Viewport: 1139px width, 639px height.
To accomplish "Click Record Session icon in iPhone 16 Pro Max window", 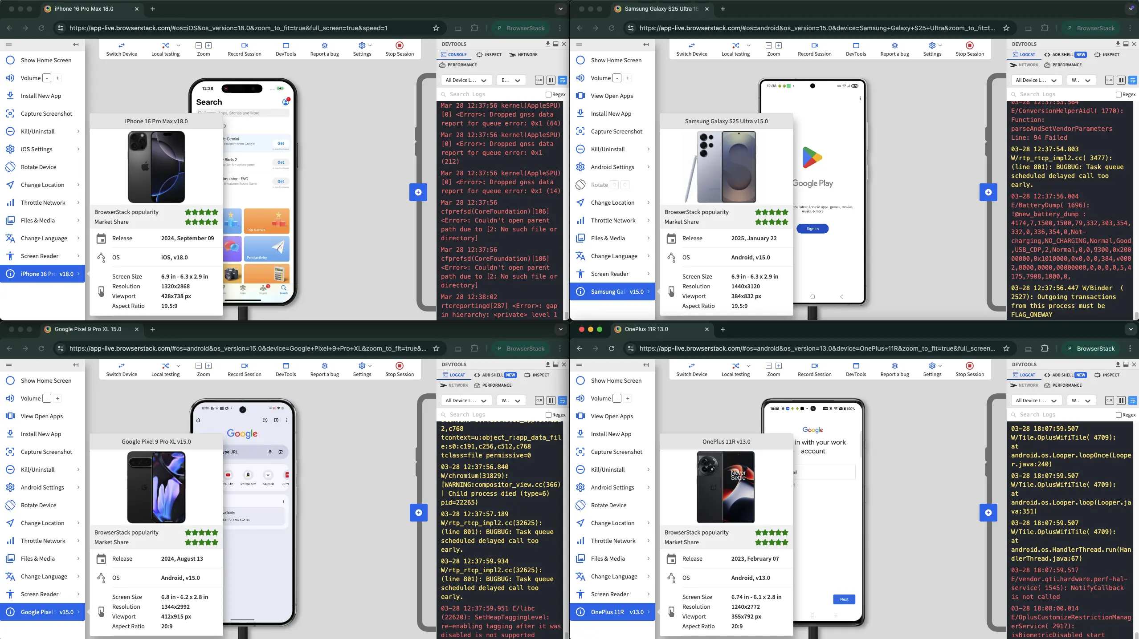I will point(244,45).
